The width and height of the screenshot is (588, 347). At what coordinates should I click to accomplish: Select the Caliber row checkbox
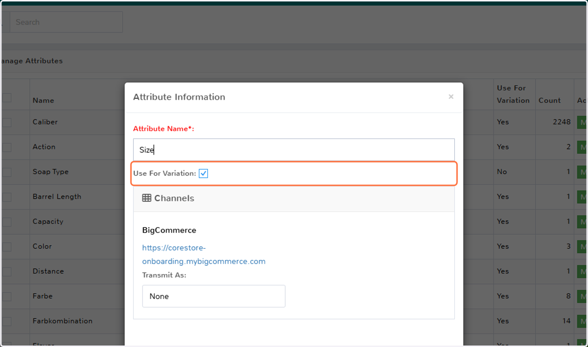click(x=6, y=122)
